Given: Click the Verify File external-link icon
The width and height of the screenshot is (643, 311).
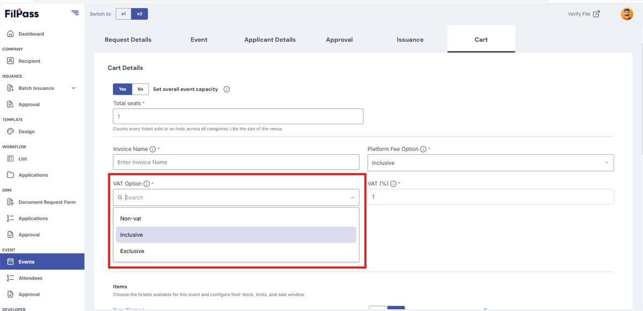Looking at the screenshot, I should coord(596,14).
